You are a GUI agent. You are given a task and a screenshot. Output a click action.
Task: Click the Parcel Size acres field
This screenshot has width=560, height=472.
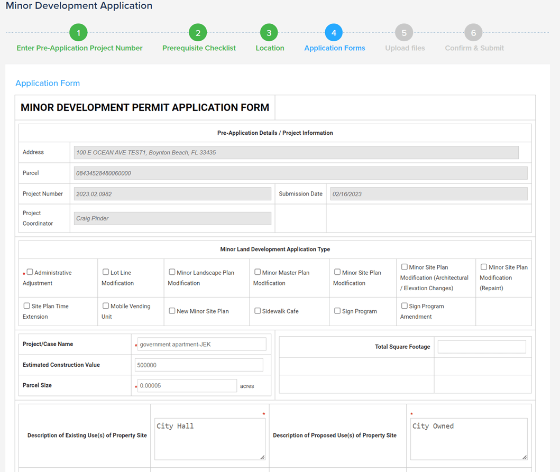point(187,386)
